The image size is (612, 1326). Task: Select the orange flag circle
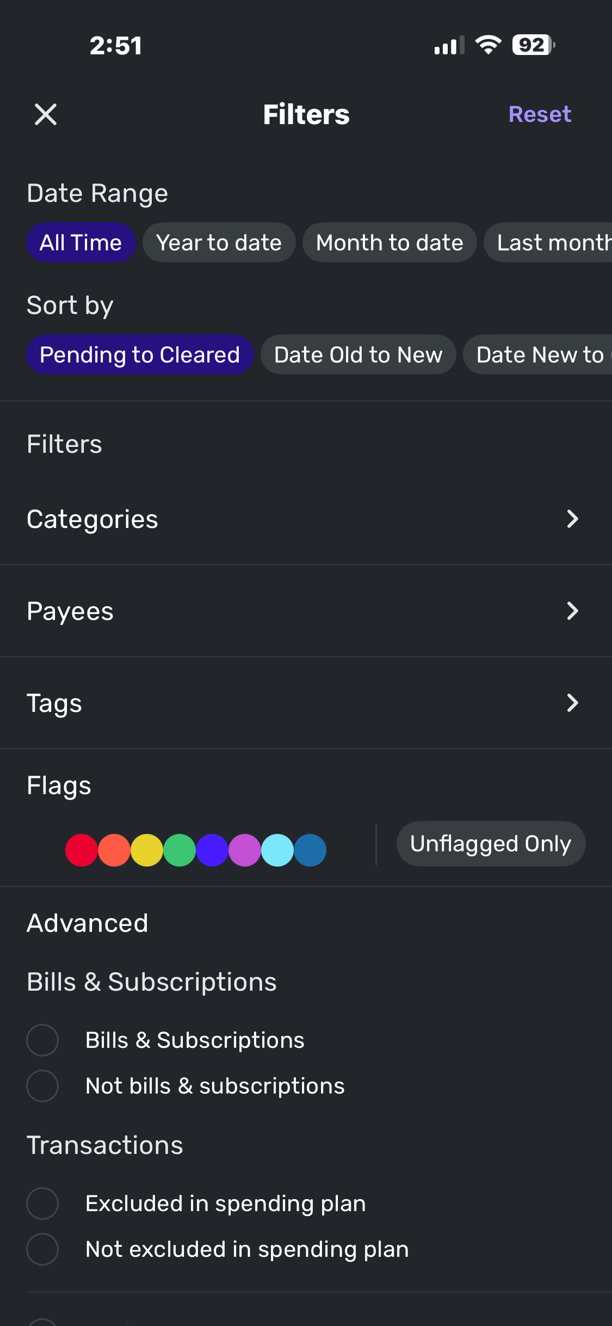click(x=114, y=850)
